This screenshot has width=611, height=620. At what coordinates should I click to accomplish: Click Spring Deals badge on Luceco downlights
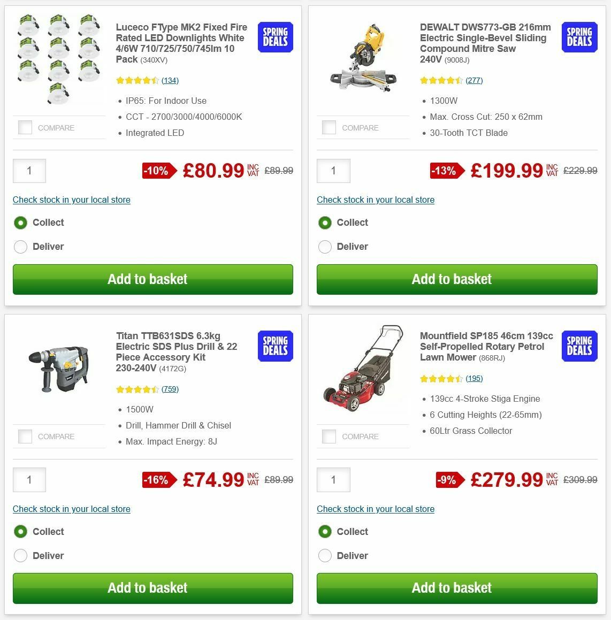point(275,37)
